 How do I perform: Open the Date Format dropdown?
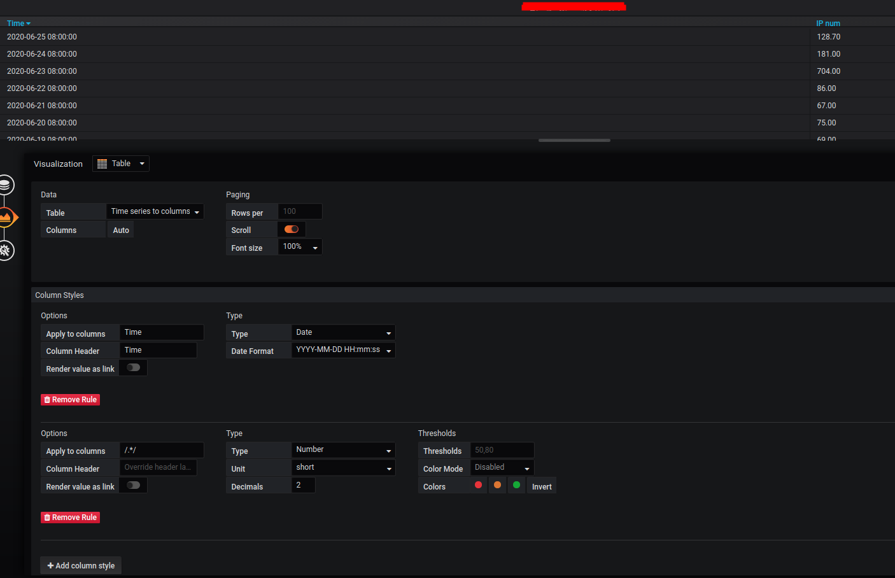coord(343,349)
